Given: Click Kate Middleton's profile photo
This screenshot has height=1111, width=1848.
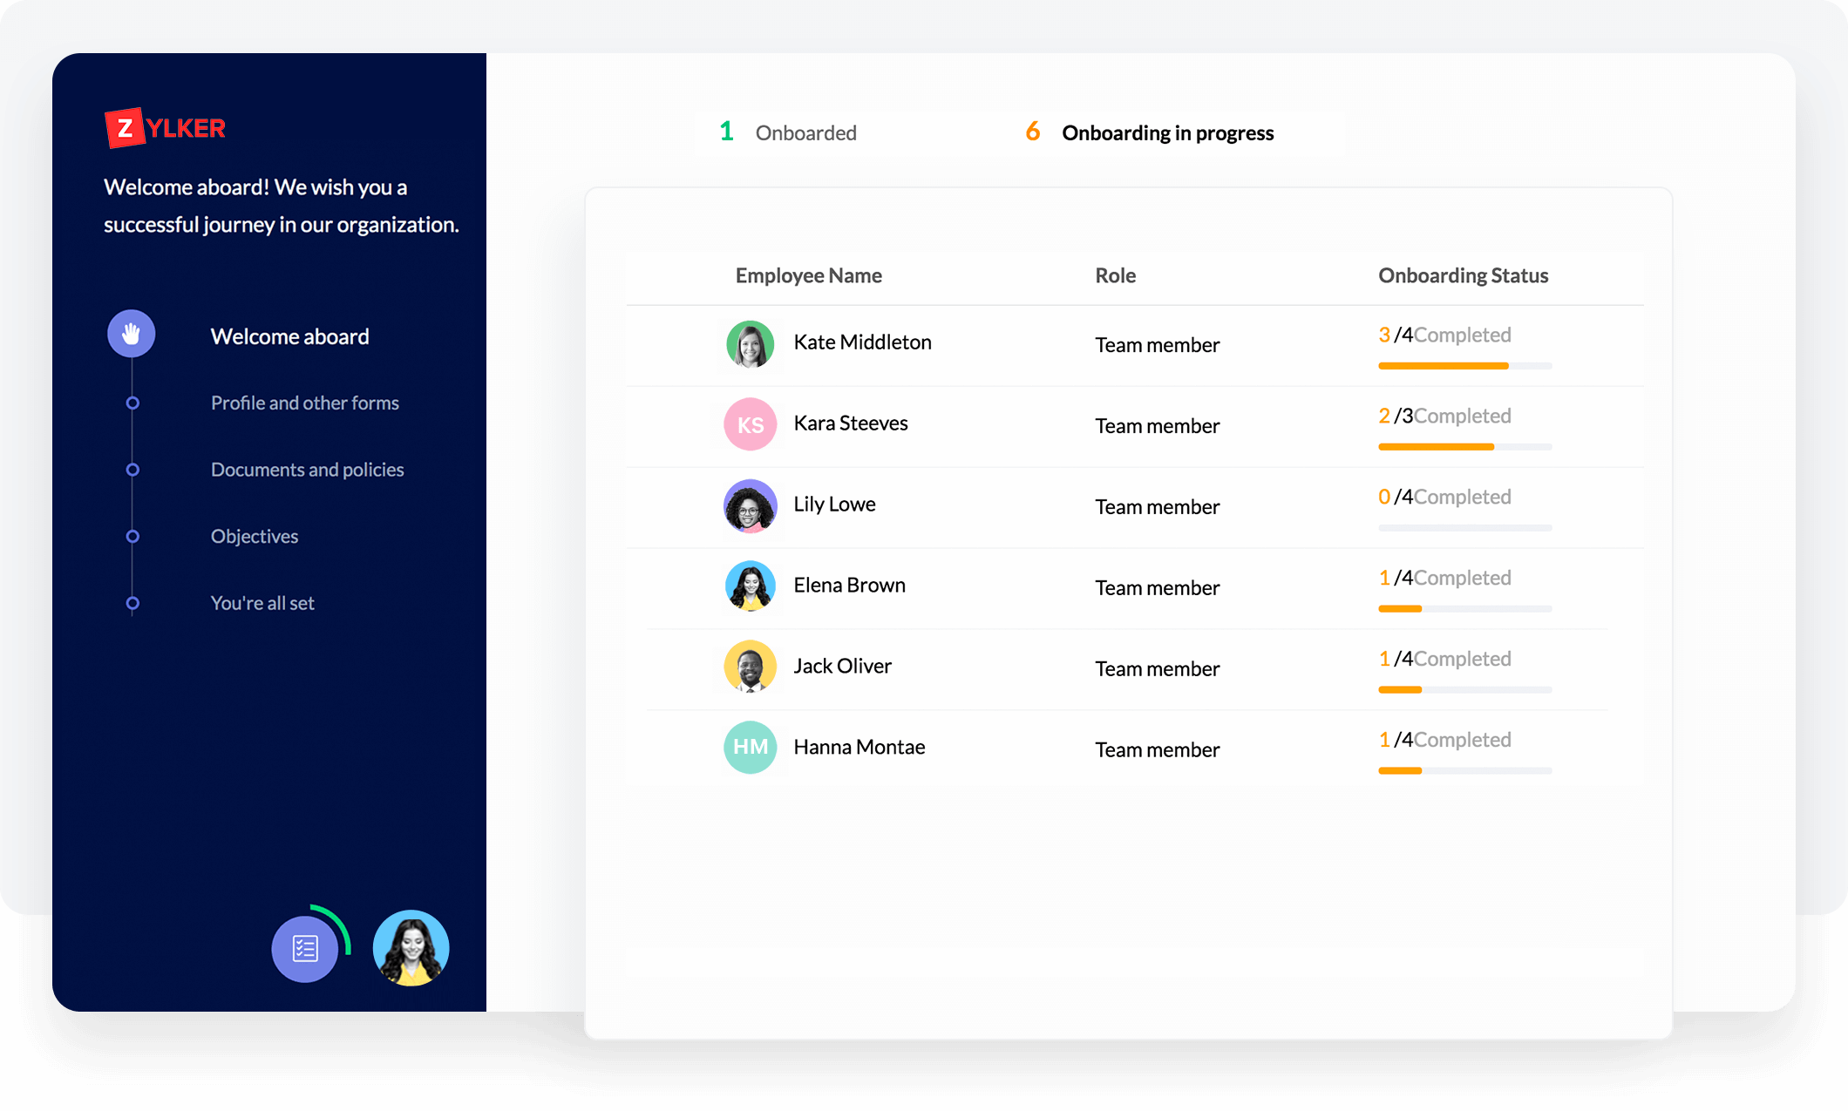Looking at the screenshot, I should point(750,343).
